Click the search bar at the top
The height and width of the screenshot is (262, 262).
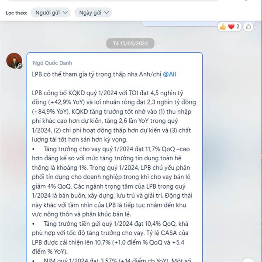pyautogui.click(x=114, y=0)
